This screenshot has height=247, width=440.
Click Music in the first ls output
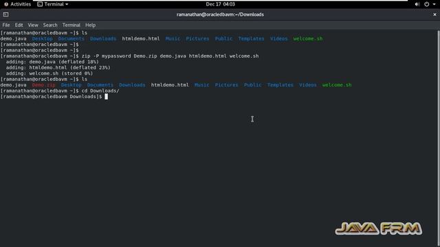[173, 38]
